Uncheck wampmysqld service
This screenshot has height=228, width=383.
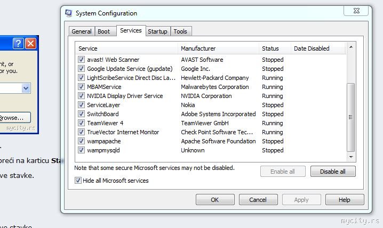81,150
